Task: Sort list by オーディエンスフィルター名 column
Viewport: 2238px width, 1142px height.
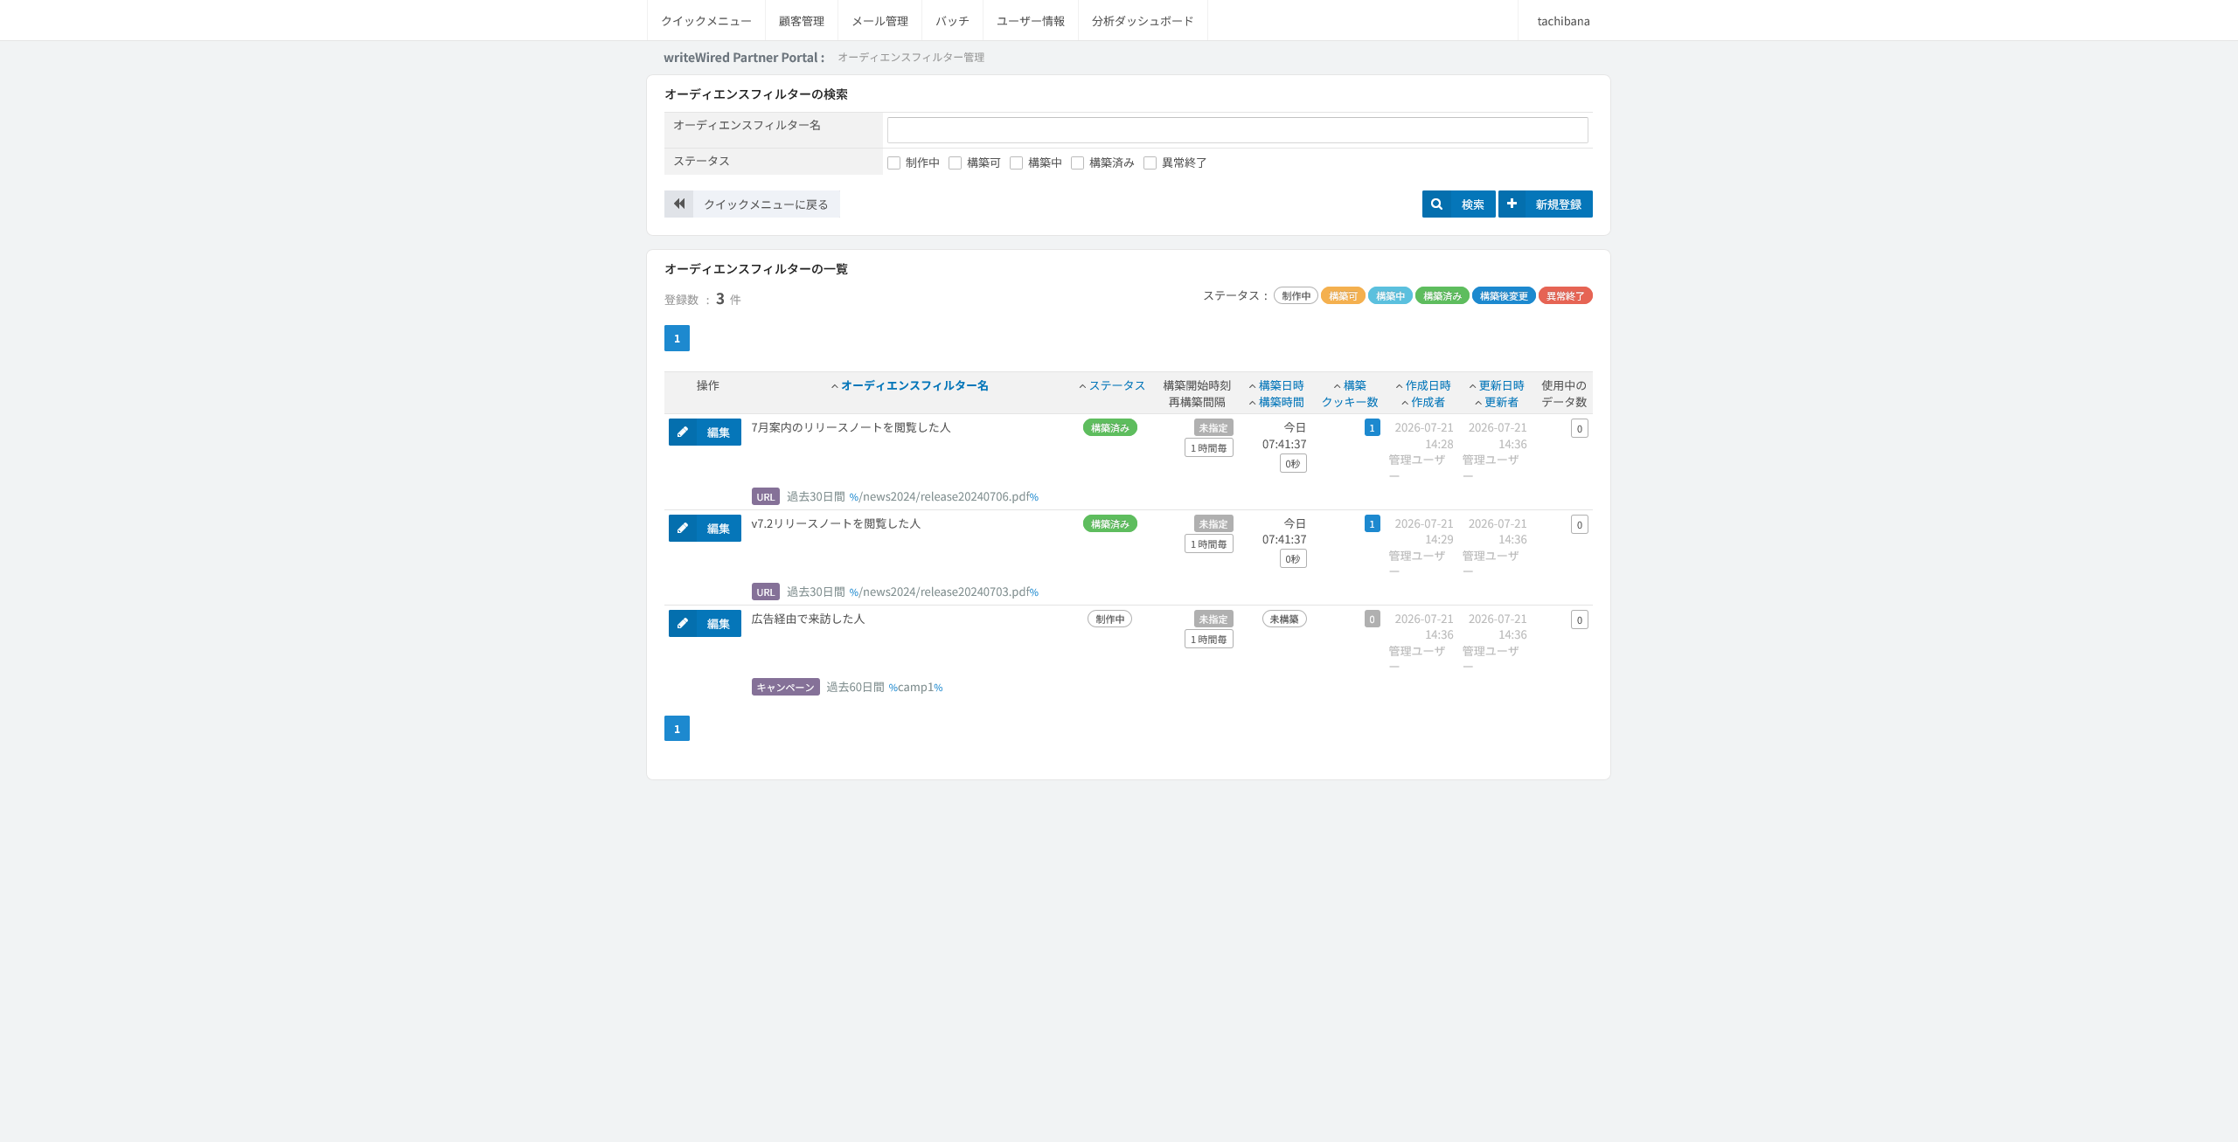Action: [914, 385]
